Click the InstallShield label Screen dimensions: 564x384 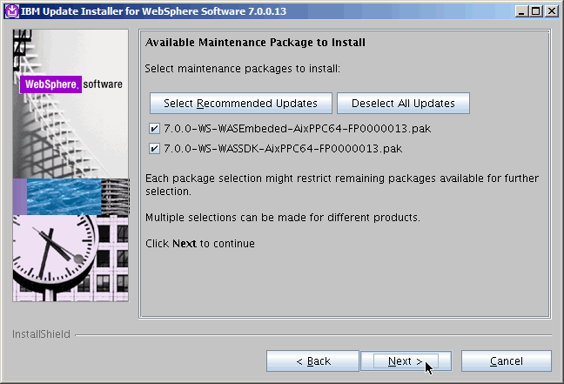pyautogui.click(x=41, y=333)
